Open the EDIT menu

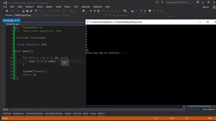tap(12, 7)
